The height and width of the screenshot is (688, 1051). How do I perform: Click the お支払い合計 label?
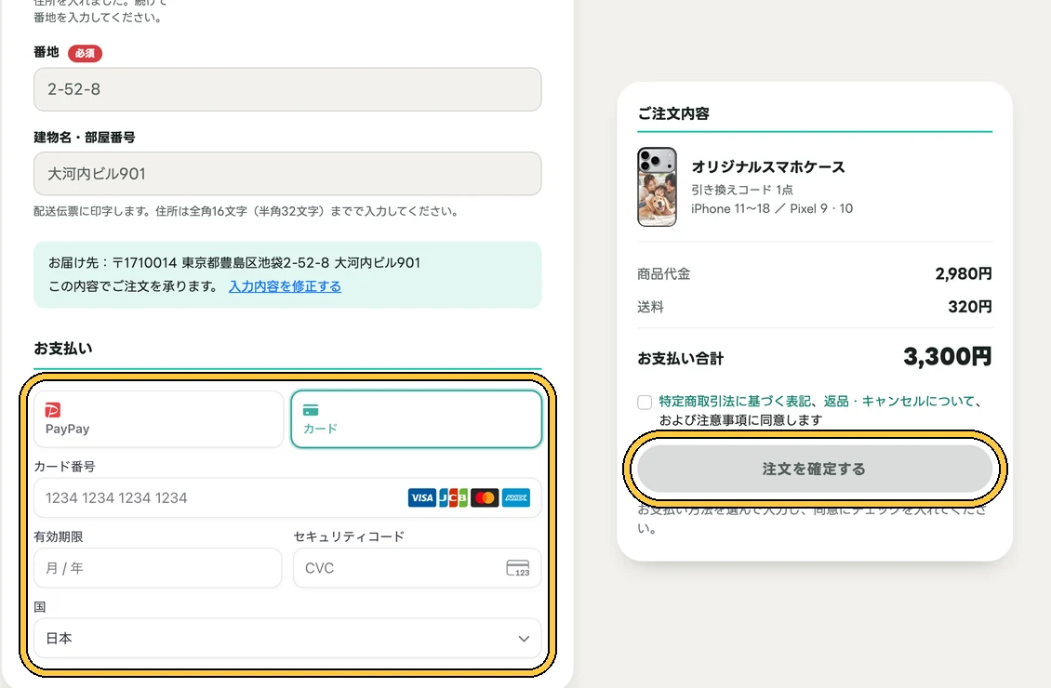pos(680,358)
